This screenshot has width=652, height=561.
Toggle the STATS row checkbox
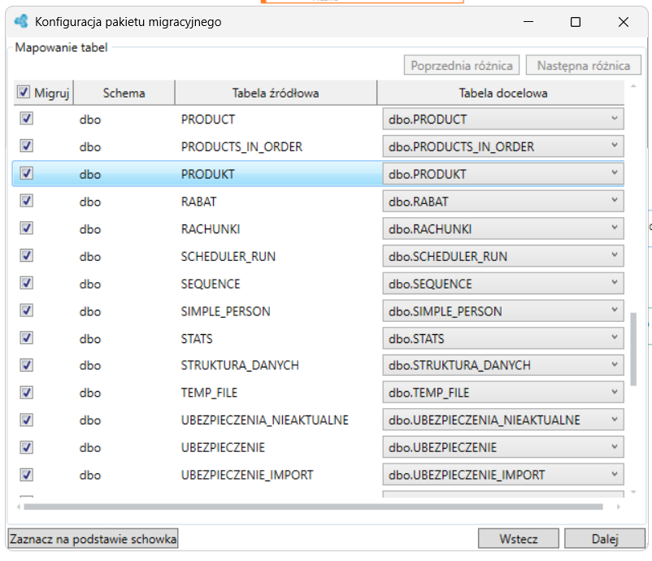pos(27,338)
